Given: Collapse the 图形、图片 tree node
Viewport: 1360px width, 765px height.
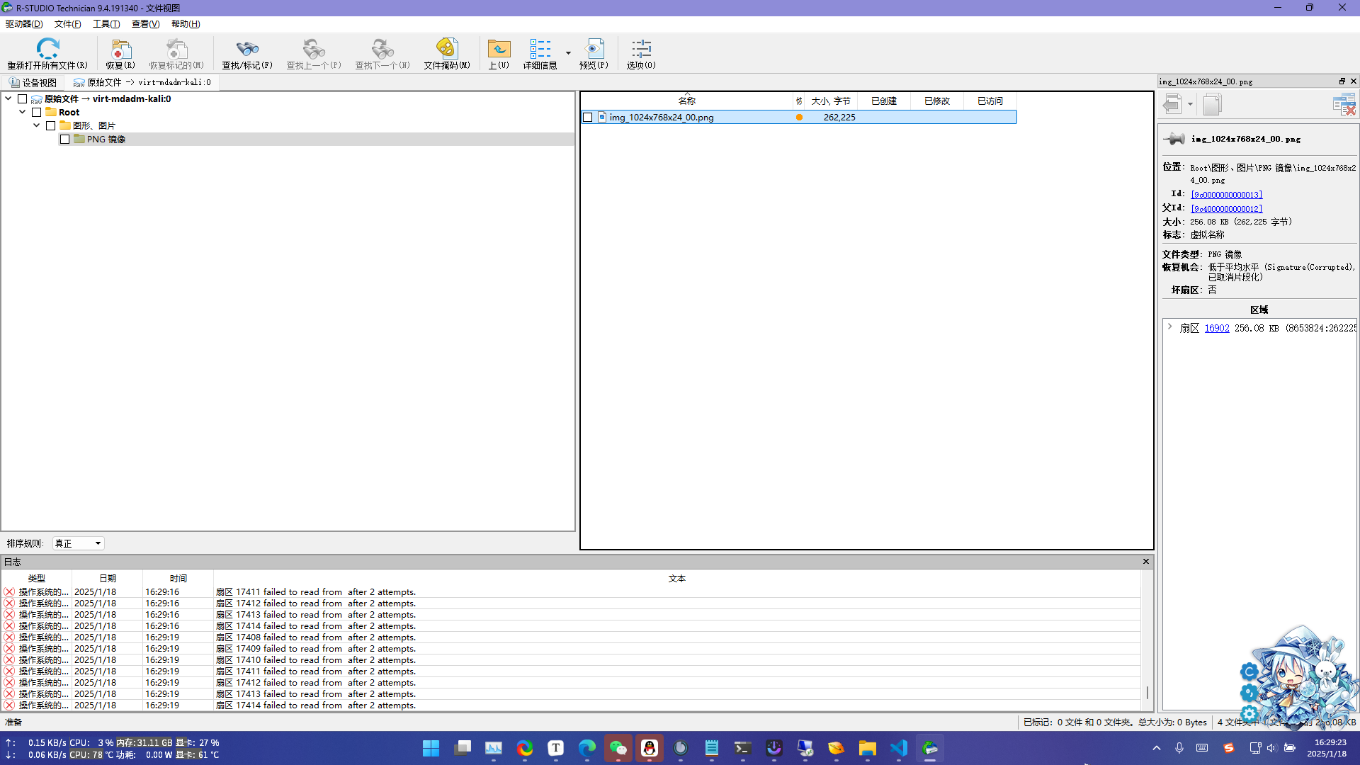Looking at the screenshot, I should coord(37,125).
